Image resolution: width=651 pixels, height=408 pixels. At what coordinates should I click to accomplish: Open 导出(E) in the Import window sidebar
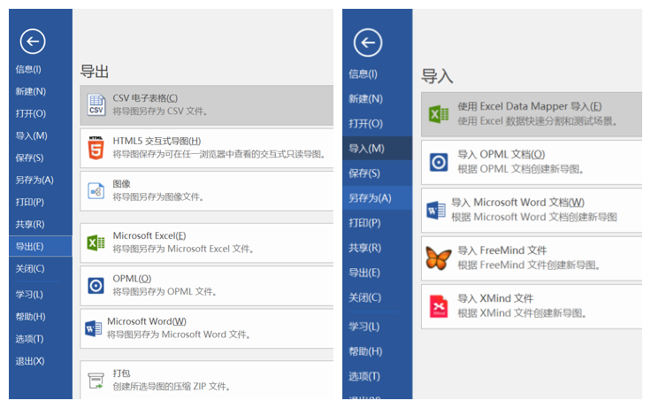364,273
